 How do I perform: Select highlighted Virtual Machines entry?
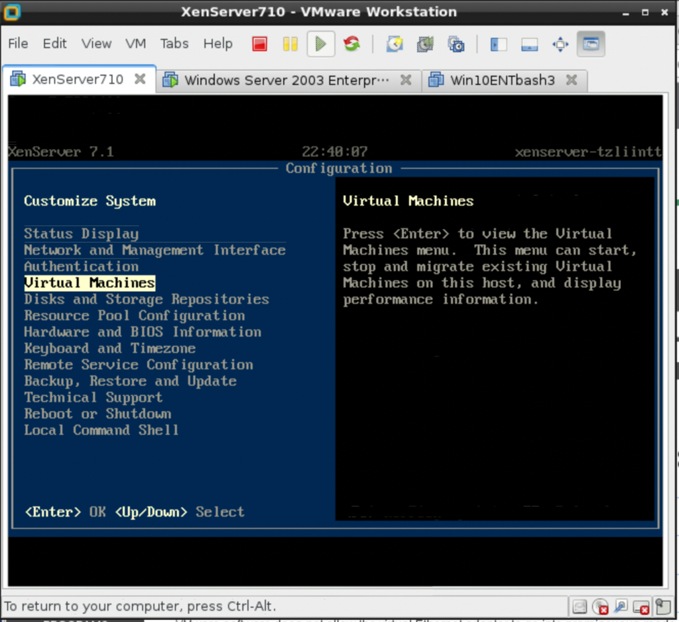coord(90,283)
